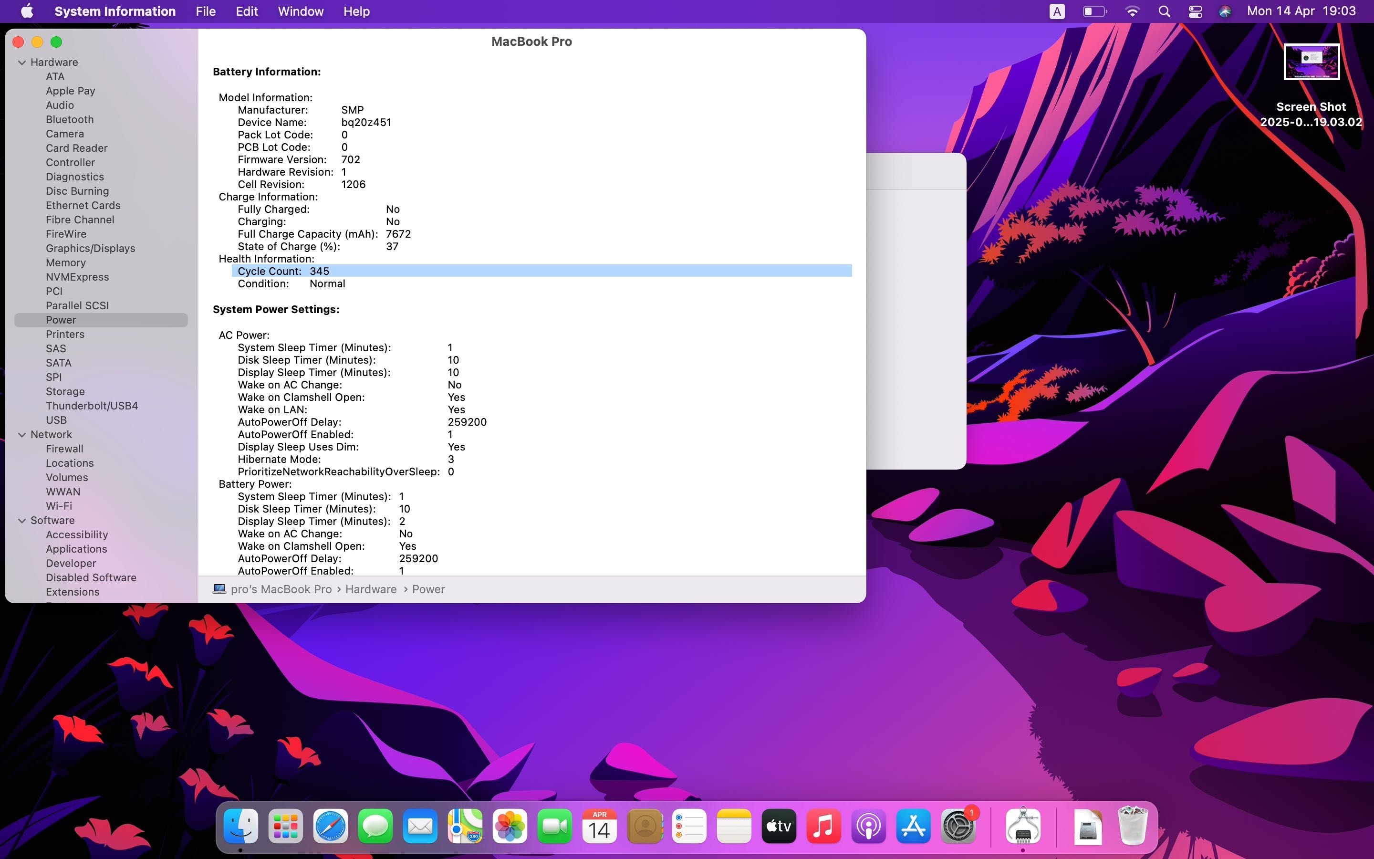Open Reminders app in the Dock
This screenshot has height=859, width=1374.
tap(689, 826)
